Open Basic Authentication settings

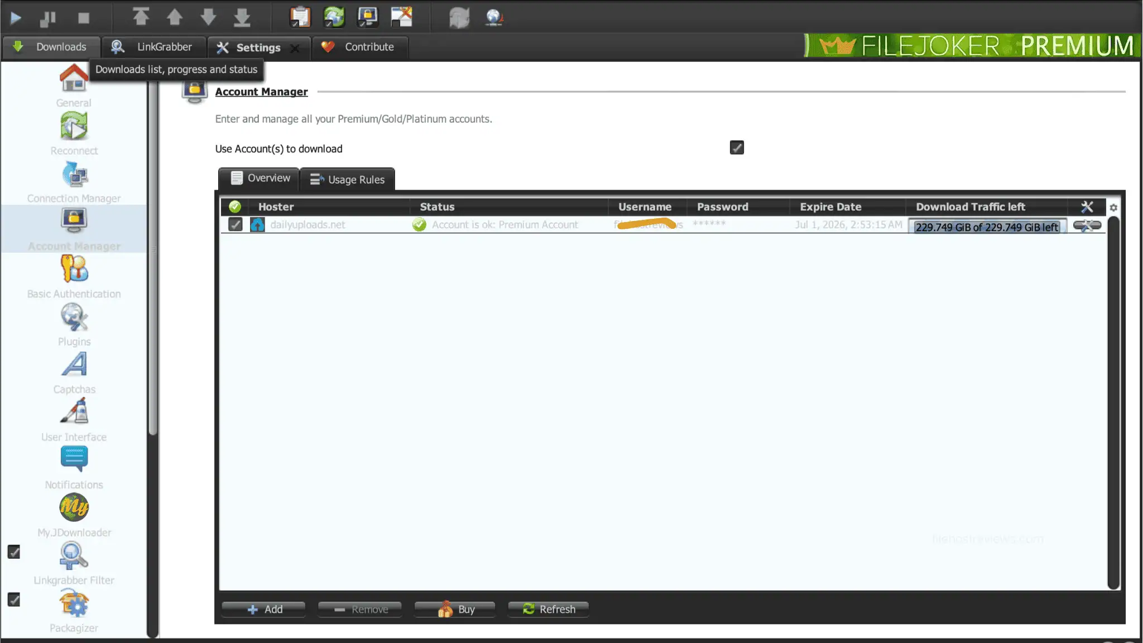pyautogui.click(x=74, y=277)
